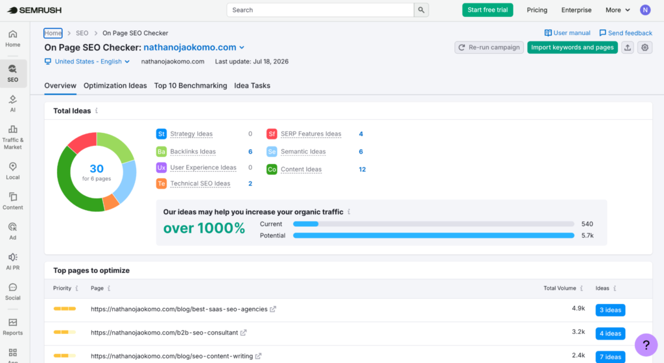Click the Send feedback link
664x363 pixels.
pos(626,32)
